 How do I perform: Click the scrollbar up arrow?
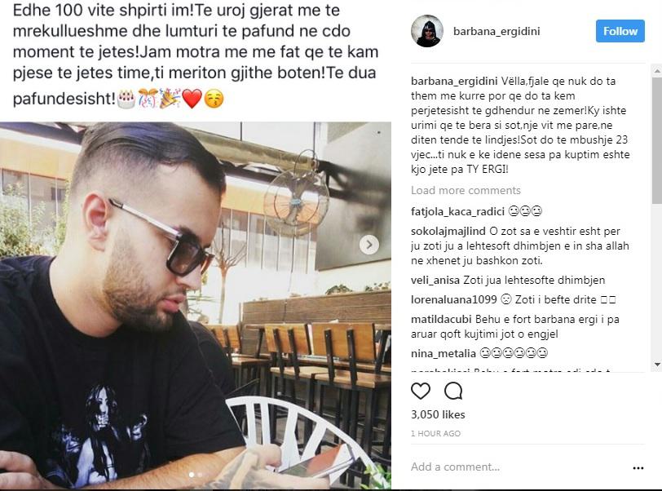(657, 72)
